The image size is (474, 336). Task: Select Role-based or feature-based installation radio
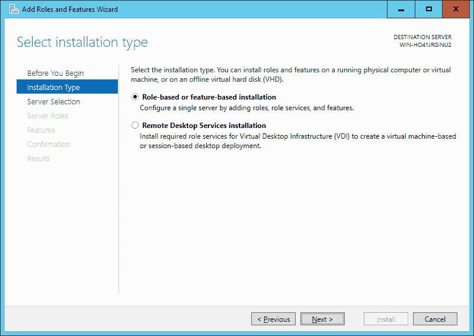[135, 97]
